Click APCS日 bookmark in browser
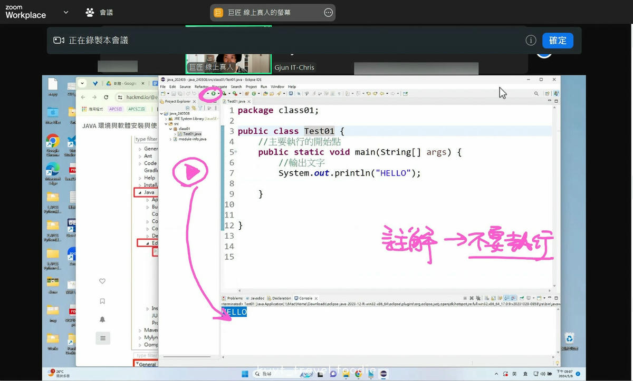633x381 pixels. pos(116,109)
